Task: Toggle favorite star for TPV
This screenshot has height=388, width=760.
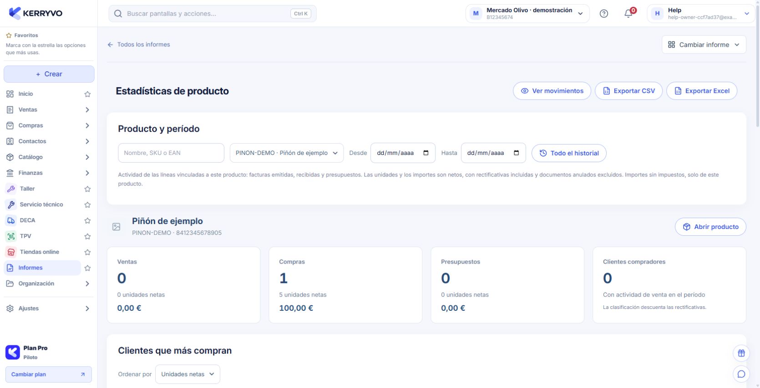Action: click(87, 236)
